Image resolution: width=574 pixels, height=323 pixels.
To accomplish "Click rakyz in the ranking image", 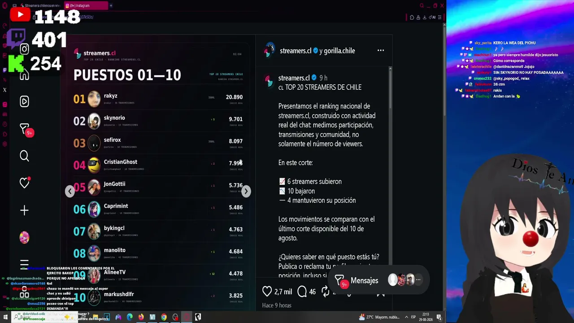I will tap(110, 96).
